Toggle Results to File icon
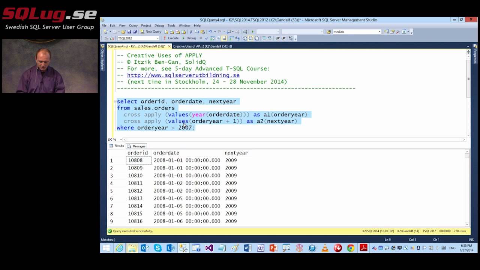The image size is (480, 270). [256, 38]
